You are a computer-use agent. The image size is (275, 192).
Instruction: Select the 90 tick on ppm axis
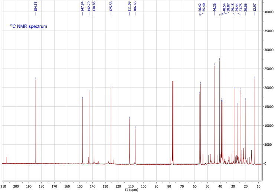[157, 186]
